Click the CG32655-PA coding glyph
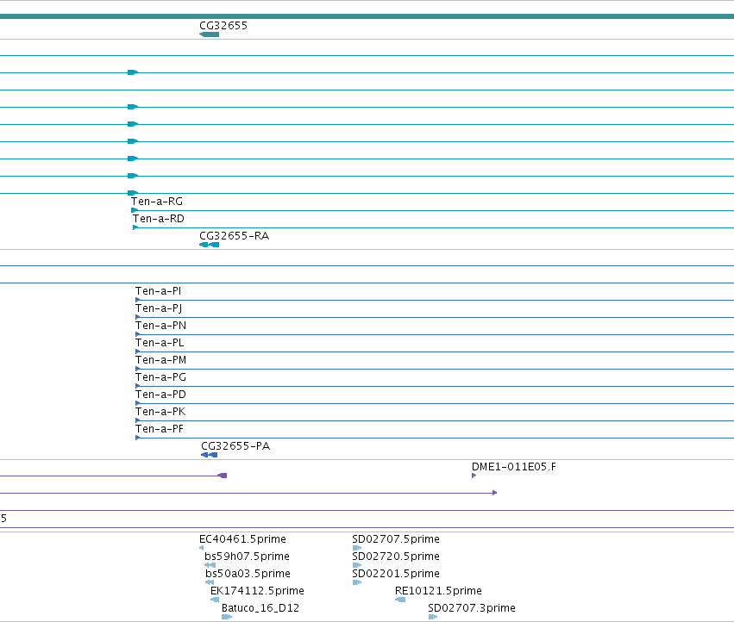 click(210, 455)
